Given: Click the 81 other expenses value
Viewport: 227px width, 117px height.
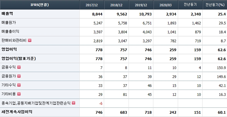Looking at the screenshot, I should 125,95.
